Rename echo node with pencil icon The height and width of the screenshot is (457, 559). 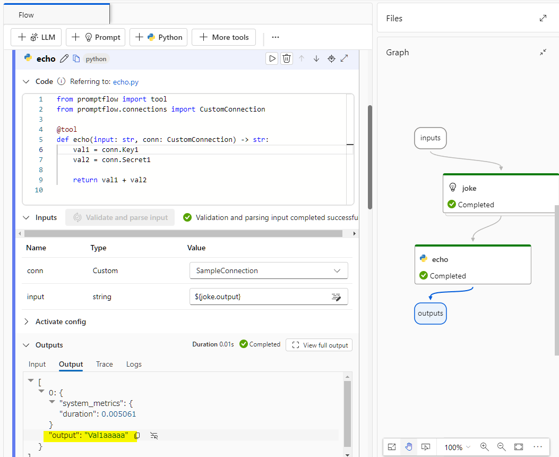[x=64, y=58]
